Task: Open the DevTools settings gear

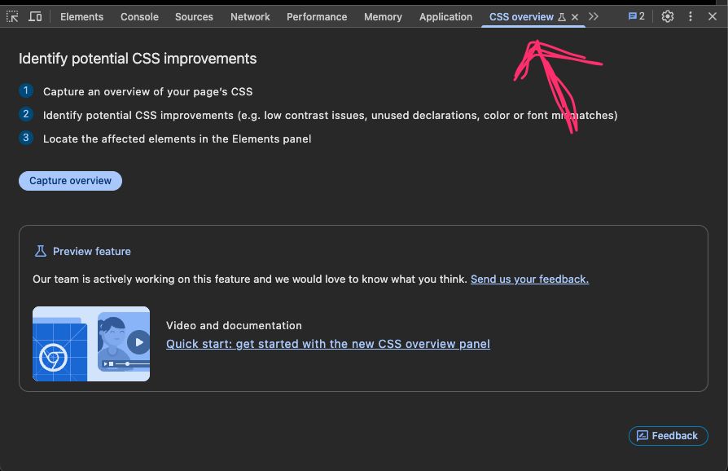Action: (668, 15)
